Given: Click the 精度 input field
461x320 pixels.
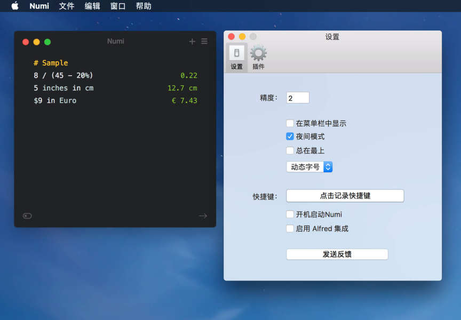Looking at the screenshot, I should click(298, 98).
